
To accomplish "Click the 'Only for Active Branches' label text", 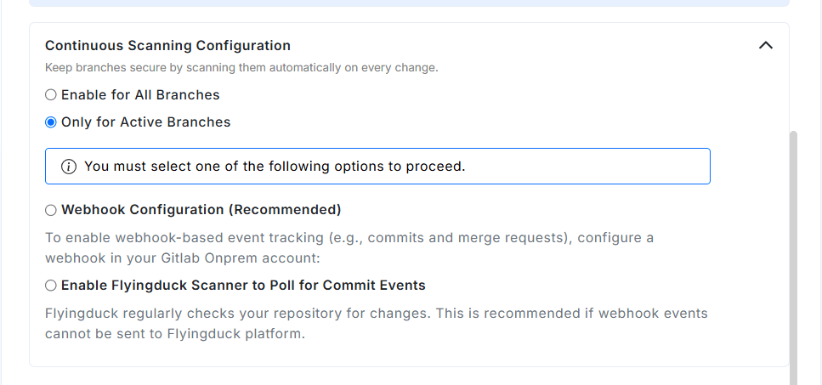I will [x=145, y=122].
